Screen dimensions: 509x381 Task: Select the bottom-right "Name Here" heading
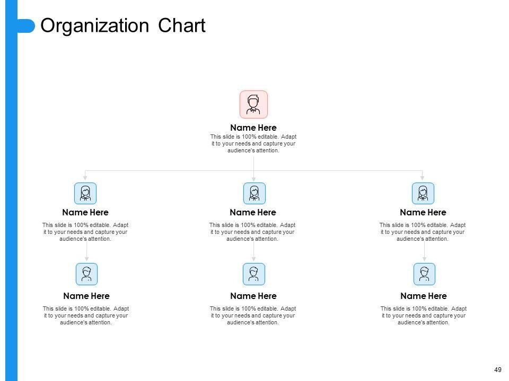click(x=423, y=296)
